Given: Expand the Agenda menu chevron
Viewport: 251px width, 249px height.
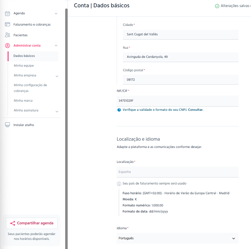Looking at the screenshot, I should point(56,14).
